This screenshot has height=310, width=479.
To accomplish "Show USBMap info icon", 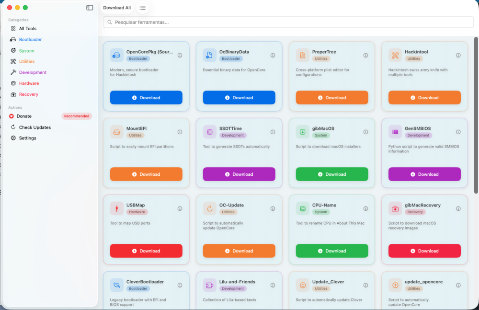I will 180,208.
